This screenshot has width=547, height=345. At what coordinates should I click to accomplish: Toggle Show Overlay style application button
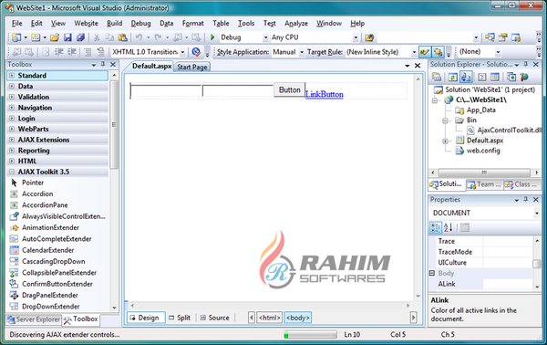coord(438,52)
